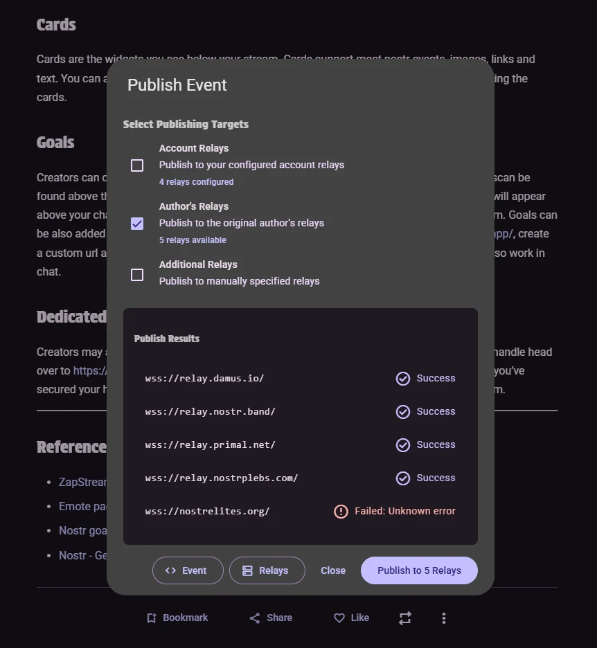Open the three-dot more options menu
This screenshot has height=648, width=597.
pyautogui.click(x=444, y=618)
